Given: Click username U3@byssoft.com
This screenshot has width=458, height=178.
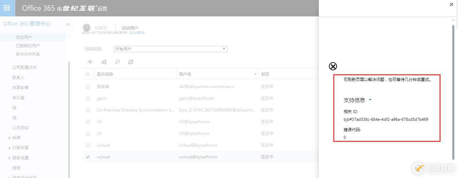Looking at the screenshot, I should 194,133.
